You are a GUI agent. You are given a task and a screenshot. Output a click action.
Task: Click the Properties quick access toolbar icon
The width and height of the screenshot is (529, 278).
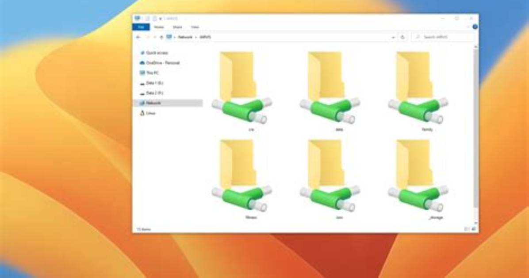point(148,19)
